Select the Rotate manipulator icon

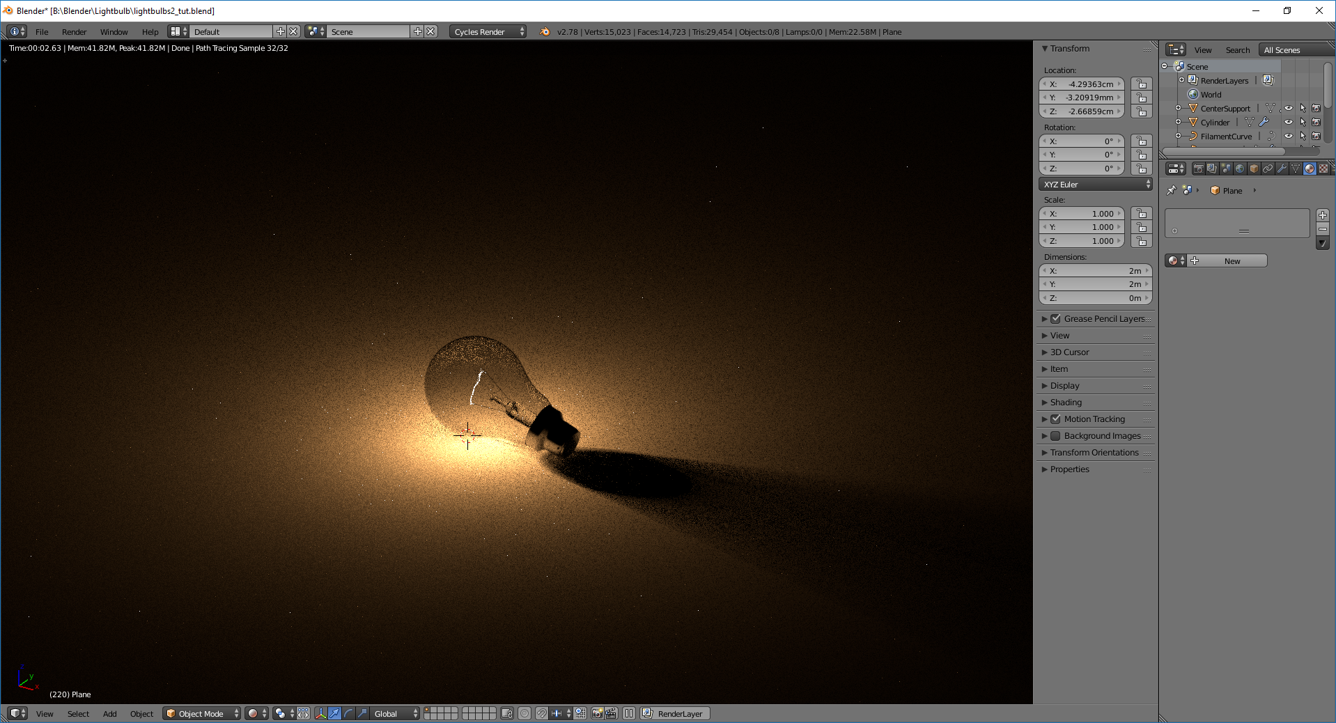[349, 713]
